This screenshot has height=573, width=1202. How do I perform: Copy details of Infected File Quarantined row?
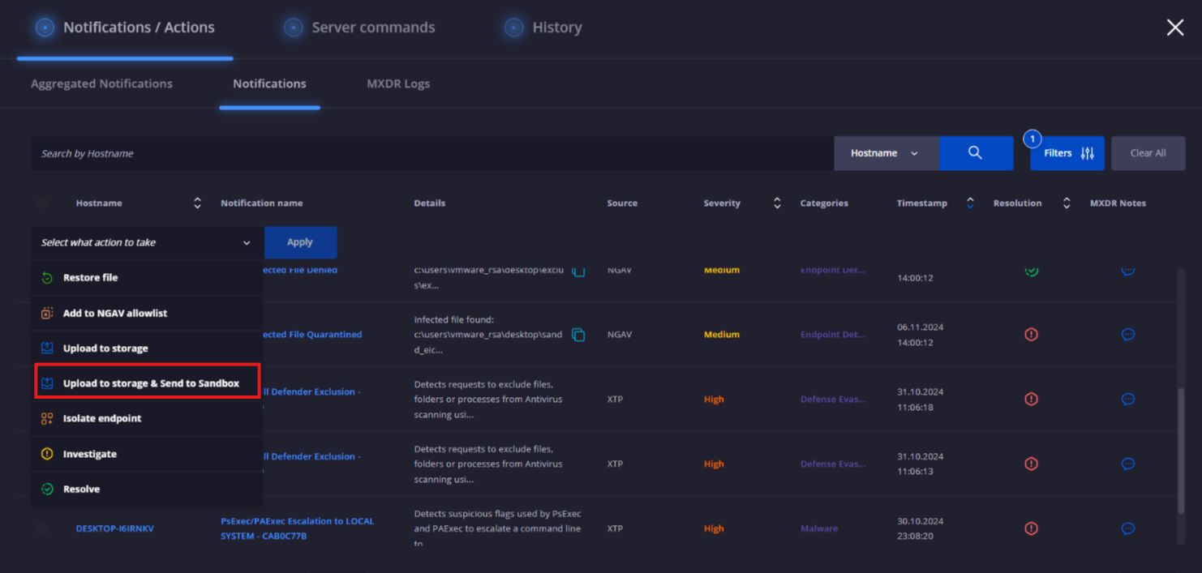(578, 335)
